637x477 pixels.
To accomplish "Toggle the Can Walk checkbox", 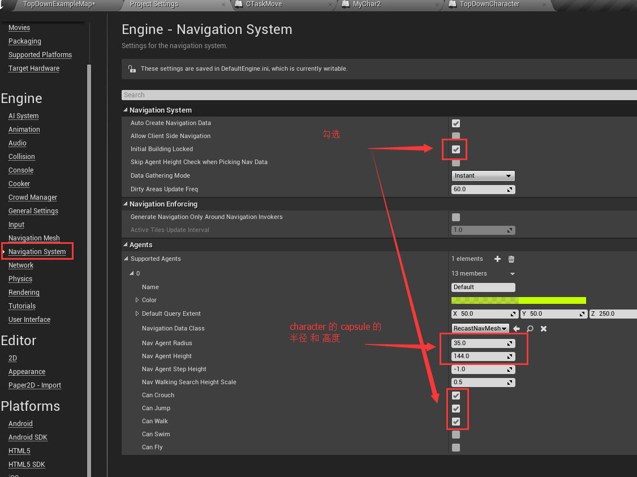I will click(x=456, y=422).
